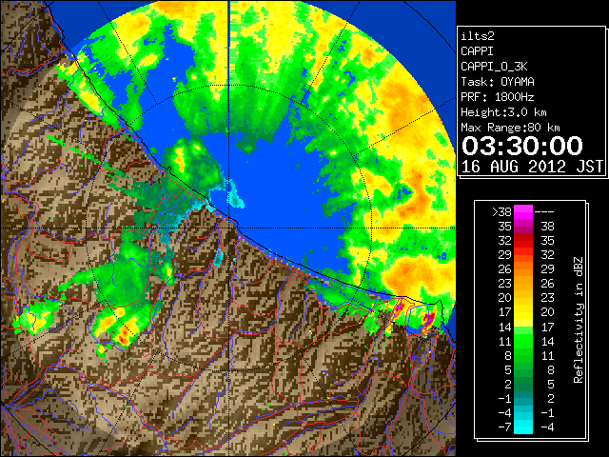Select the Height:3.0 km text
609x457 pixels.
click(x=503, y=112)
